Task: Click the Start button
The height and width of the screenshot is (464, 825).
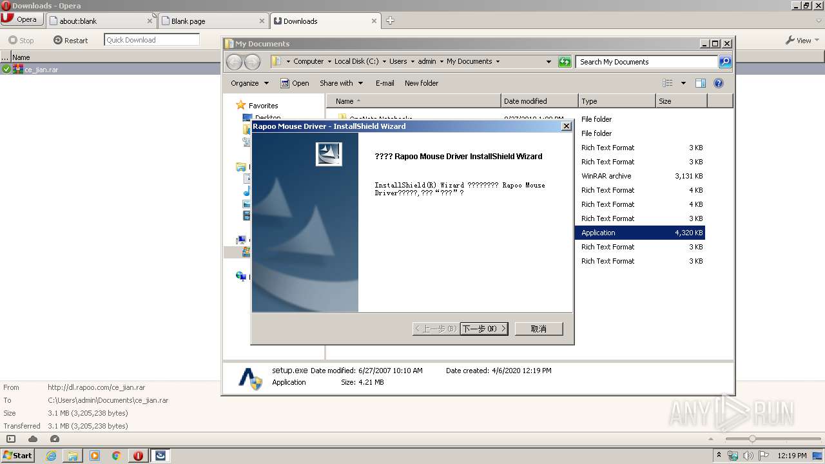Action: click(17, 456)
